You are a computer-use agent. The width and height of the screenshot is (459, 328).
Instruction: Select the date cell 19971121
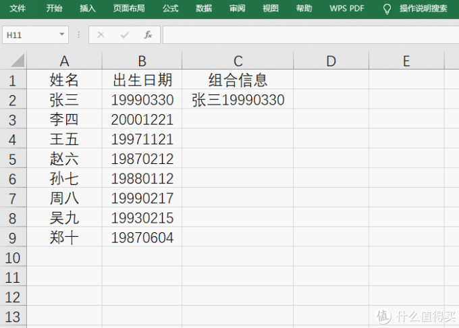point(142,139)
